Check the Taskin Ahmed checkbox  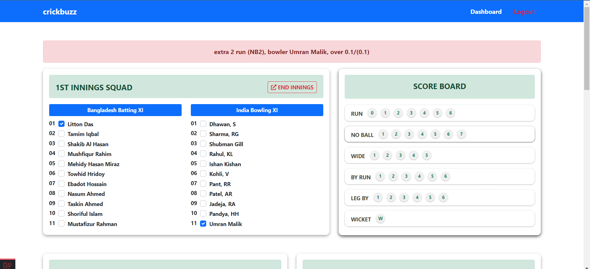(61, 204)
